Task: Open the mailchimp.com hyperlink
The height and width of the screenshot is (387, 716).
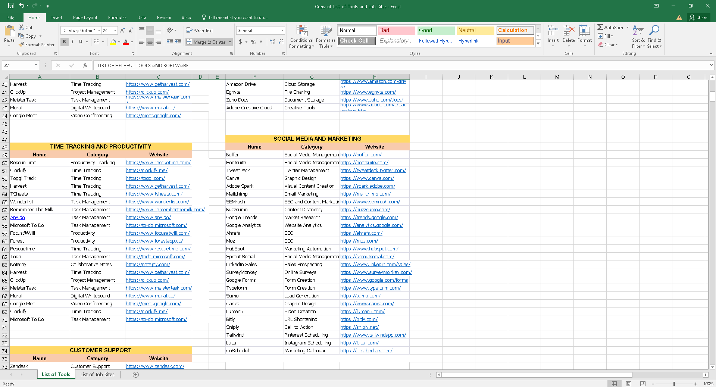Action: [x=365, y=194]
